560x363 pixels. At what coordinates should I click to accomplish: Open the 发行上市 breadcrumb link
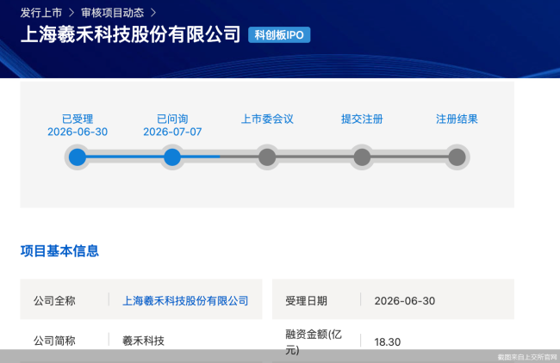pyautogui.click(x=41, y=13)
